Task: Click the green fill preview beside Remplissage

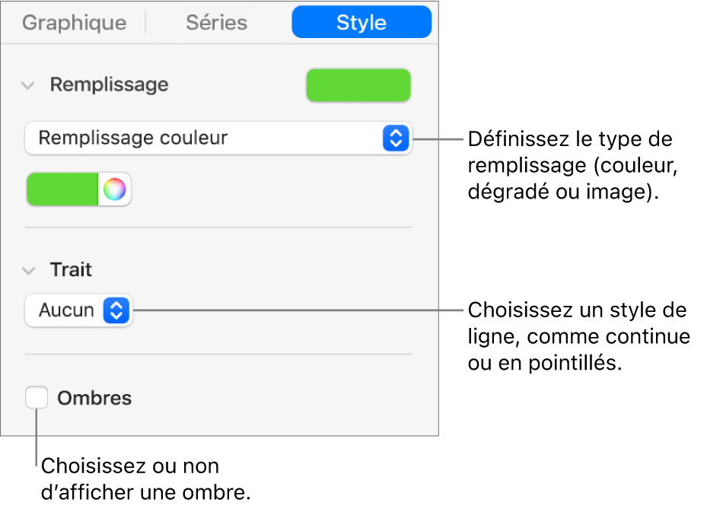Action: pos(358,85)
